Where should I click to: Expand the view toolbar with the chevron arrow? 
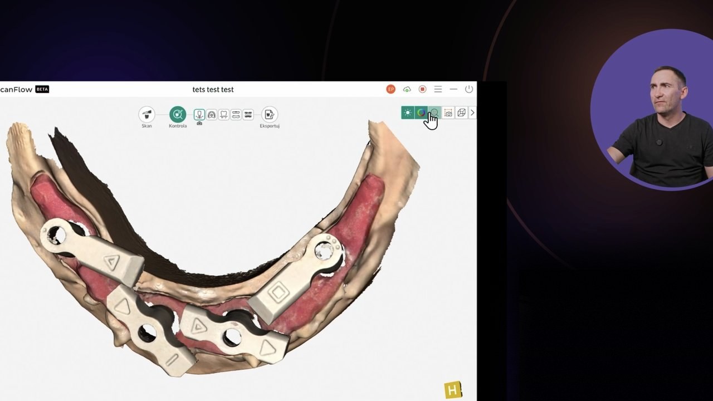[472, 113]
